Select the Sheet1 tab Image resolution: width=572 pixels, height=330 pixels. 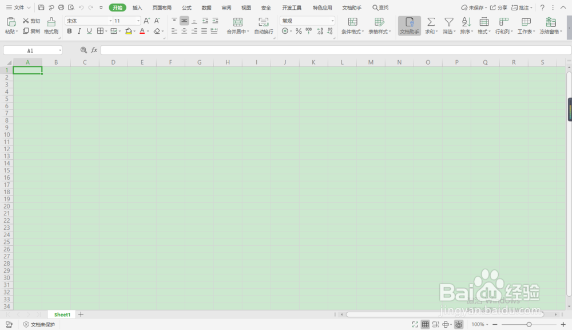click(x=62, y=315)
